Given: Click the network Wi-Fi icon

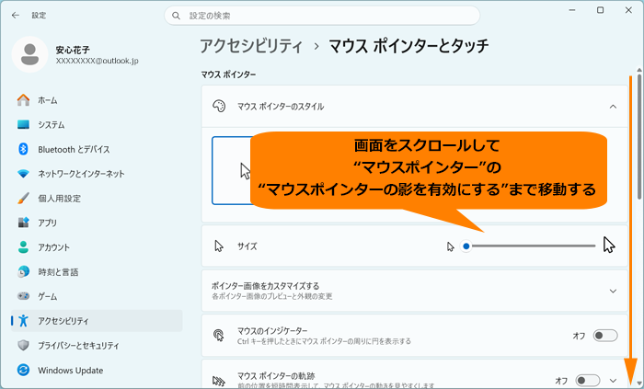Looking at the screenshot, I should (x=23, y=174).
